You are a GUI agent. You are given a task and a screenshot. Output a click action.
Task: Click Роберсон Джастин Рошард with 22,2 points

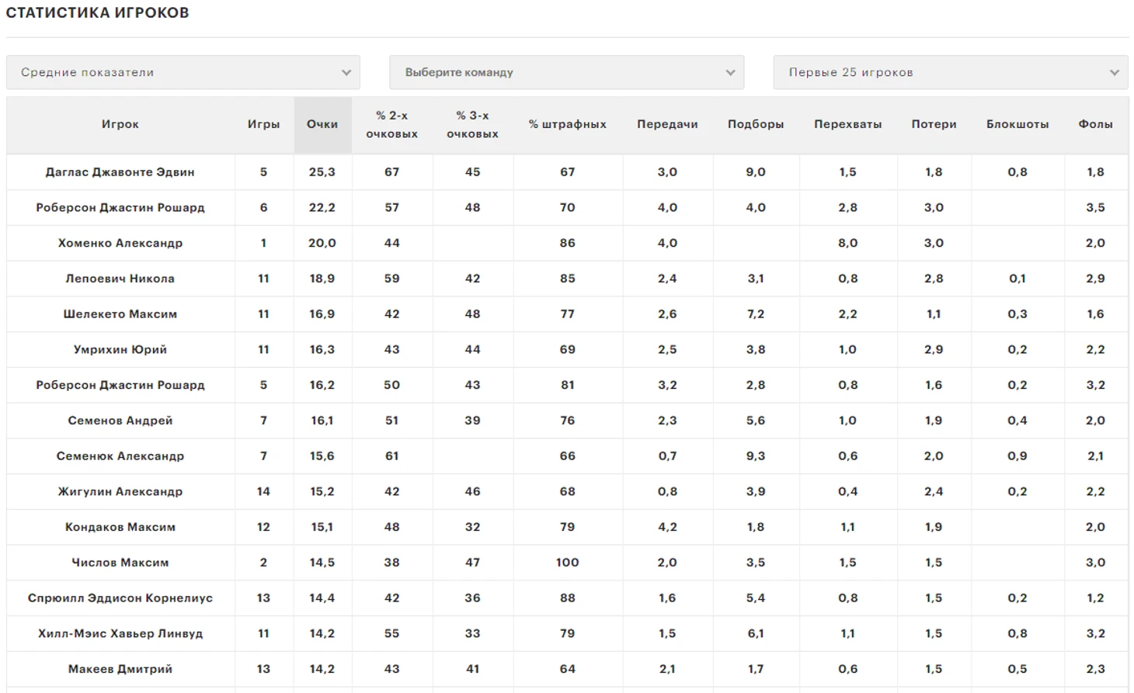[120, 208]
